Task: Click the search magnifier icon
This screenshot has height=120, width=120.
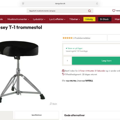Action: click(x=89, y=11)
